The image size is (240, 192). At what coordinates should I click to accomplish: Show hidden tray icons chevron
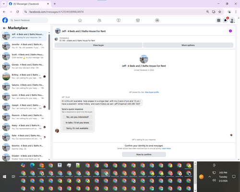[209, 177]
